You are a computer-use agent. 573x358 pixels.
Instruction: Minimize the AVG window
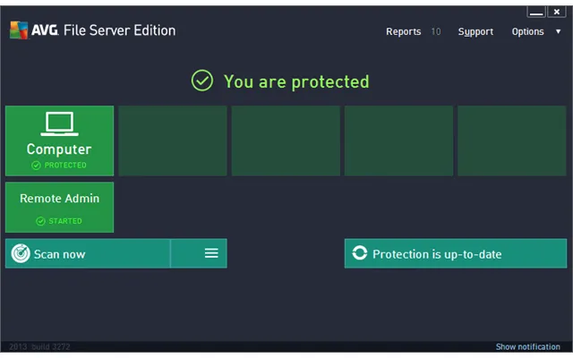point(536,12)
